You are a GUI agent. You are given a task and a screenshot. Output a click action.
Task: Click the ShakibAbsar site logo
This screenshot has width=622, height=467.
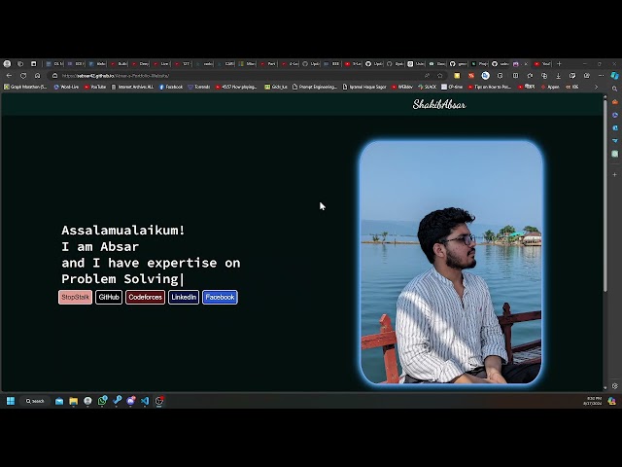(x=439, y=104)
